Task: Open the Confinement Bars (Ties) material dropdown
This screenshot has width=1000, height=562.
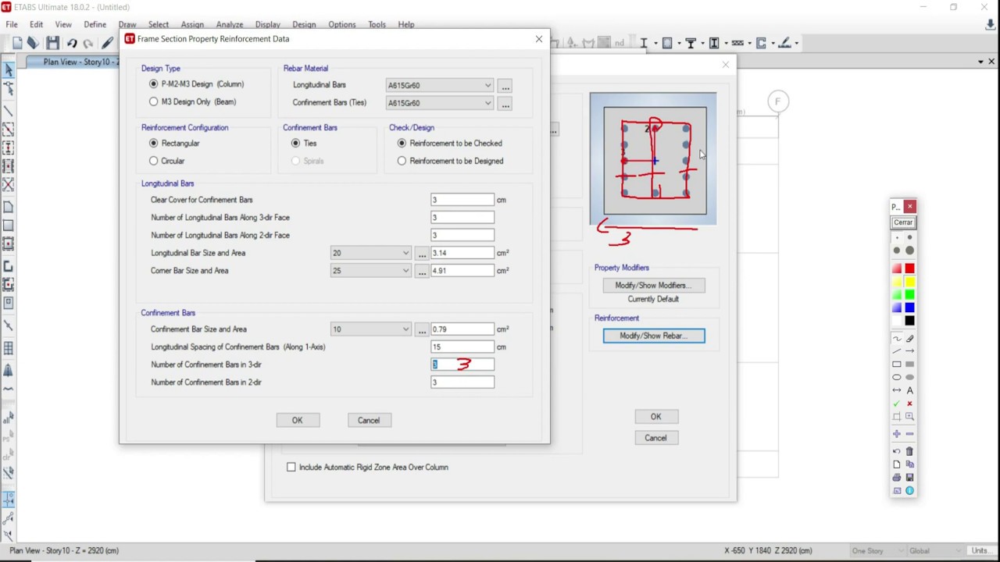Action: pos(439,103)
